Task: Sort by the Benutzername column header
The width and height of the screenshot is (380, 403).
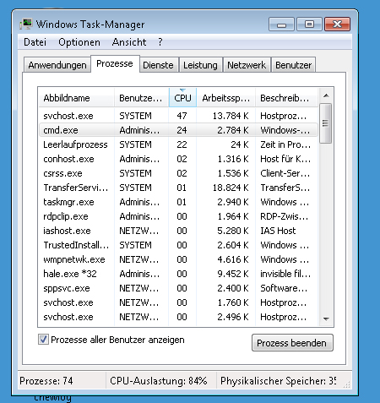Action: tap(142, 98)
